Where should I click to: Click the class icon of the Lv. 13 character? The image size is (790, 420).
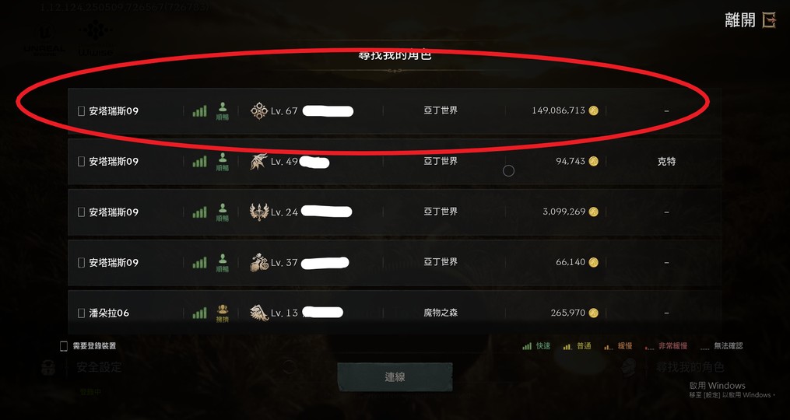[x=259, y=313]
